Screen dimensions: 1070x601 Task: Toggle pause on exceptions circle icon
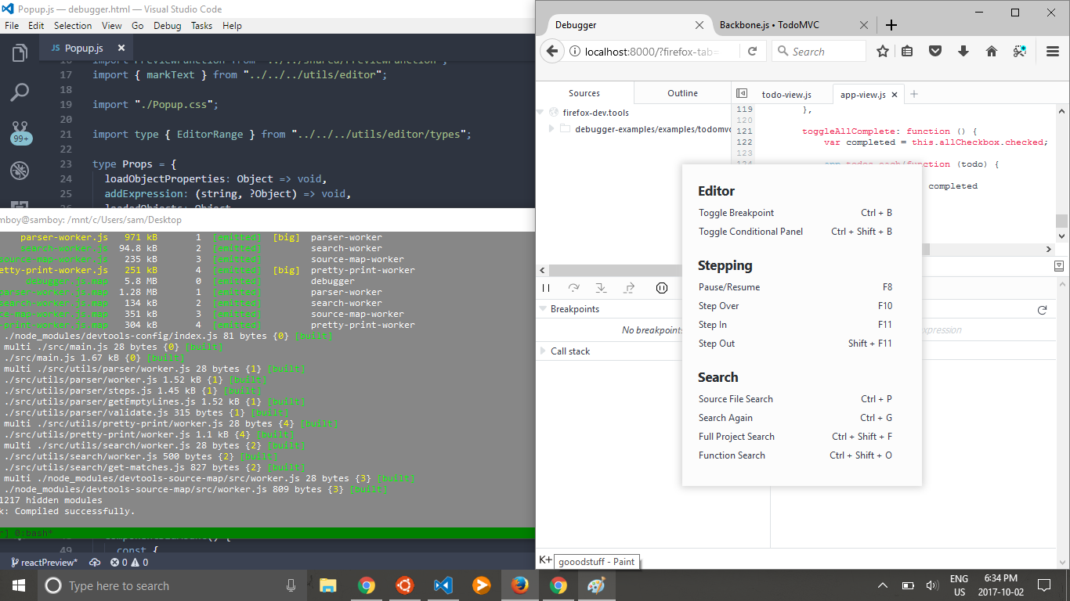(662, 288)
